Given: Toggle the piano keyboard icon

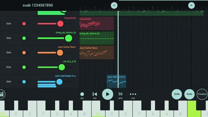Looking at the screenshot, I should coord(2,94).
